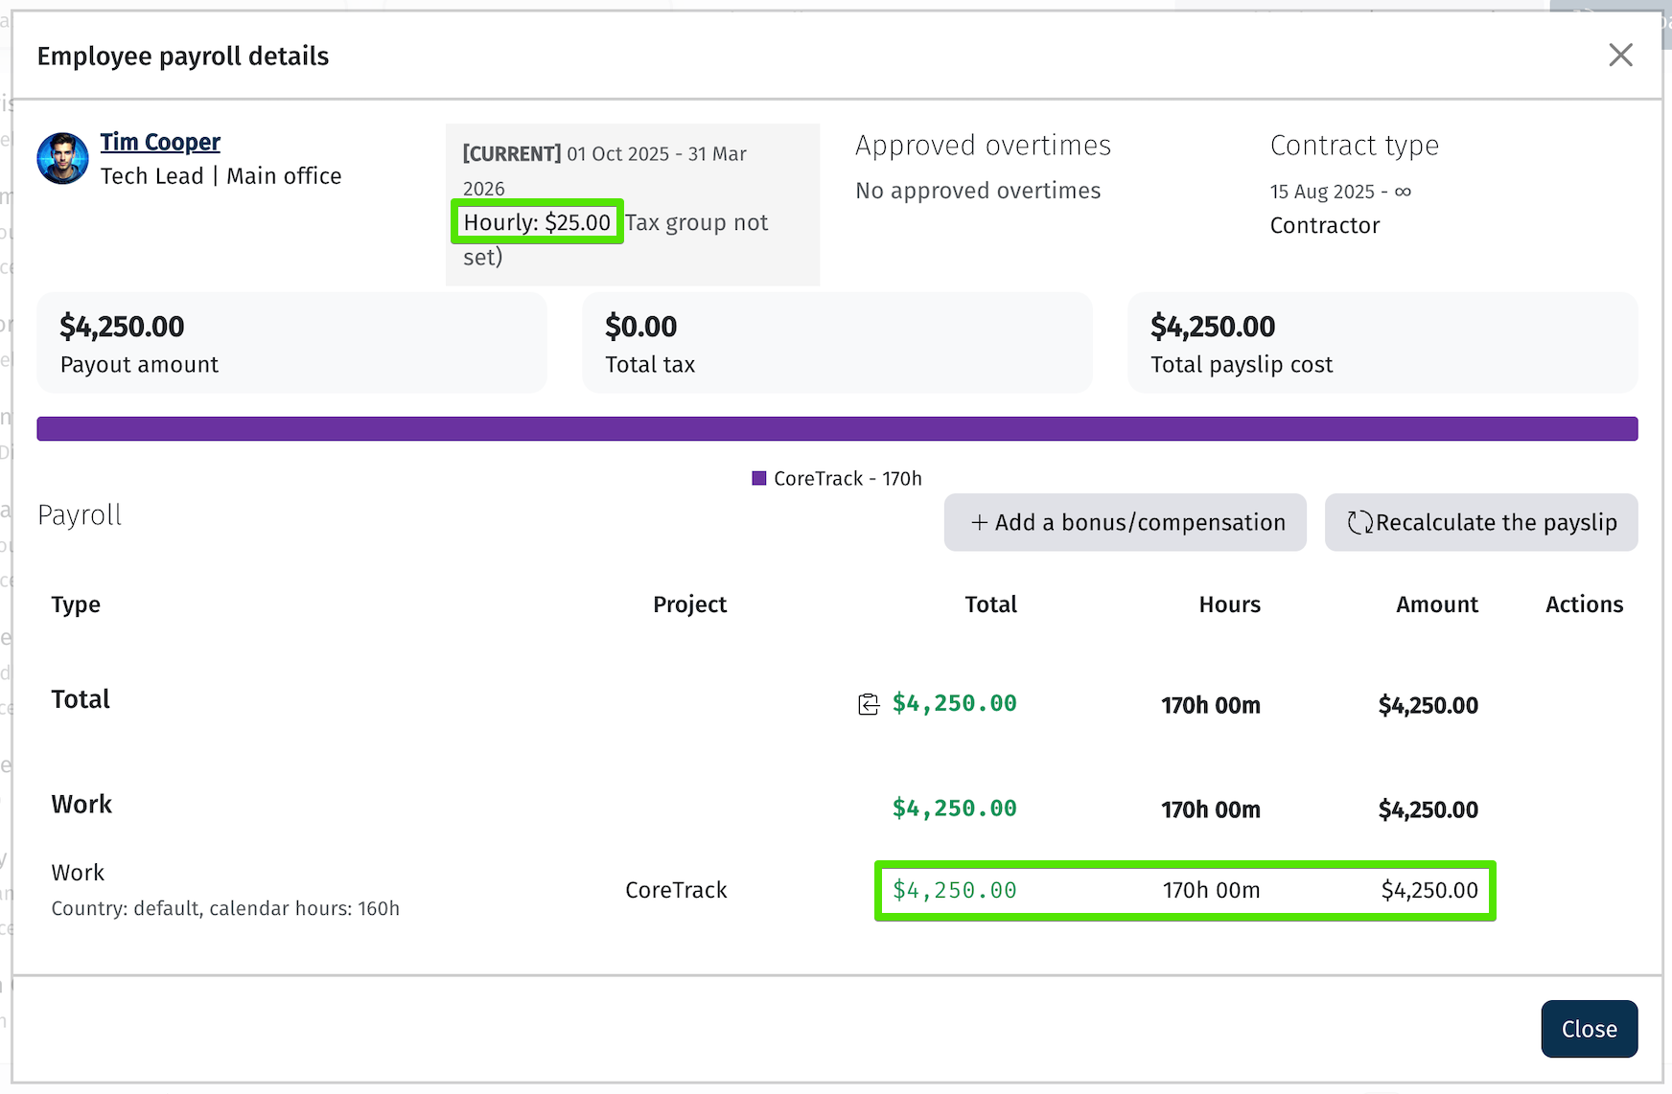Click the Payout amount summary card
The image size is (1672, 1094).
pos(291,343)
